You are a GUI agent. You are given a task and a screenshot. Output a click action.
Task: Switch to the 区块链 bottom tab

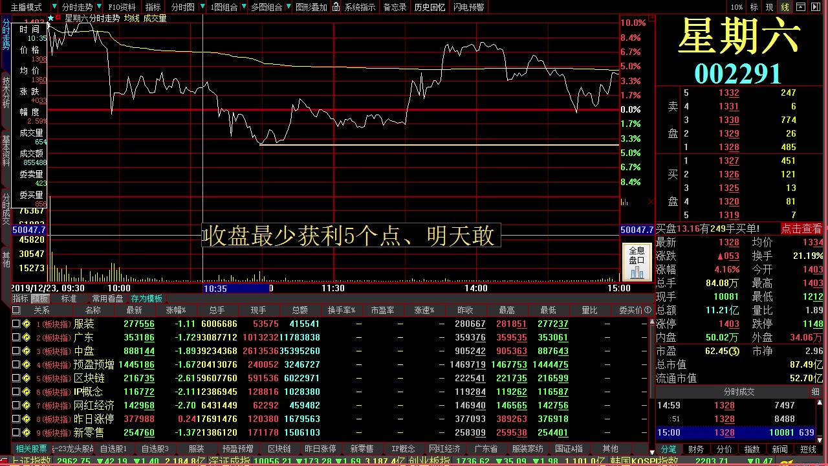click(x=279, y=449)
